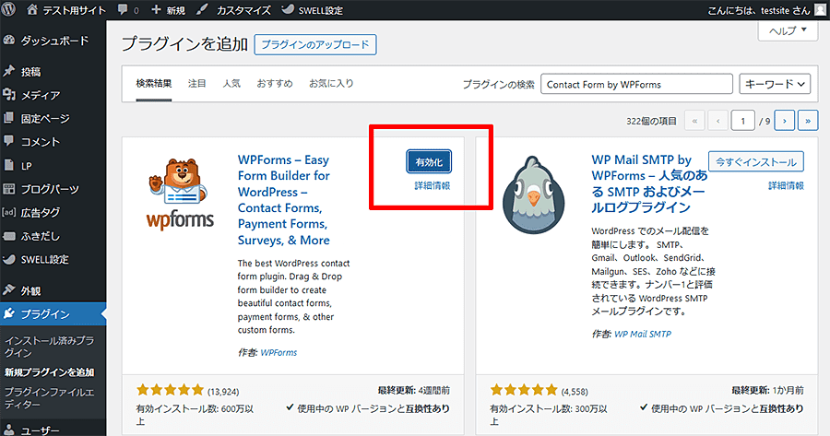This screenshot has width=830, height=436.
Task: Open the キーワード search type dropdown
Action: 775,84
